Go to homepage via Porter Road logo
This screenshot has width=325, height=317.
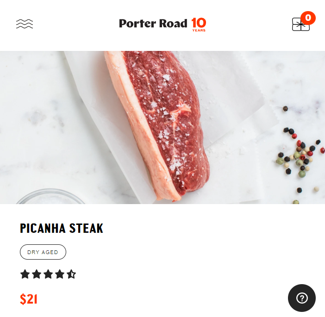153,24
